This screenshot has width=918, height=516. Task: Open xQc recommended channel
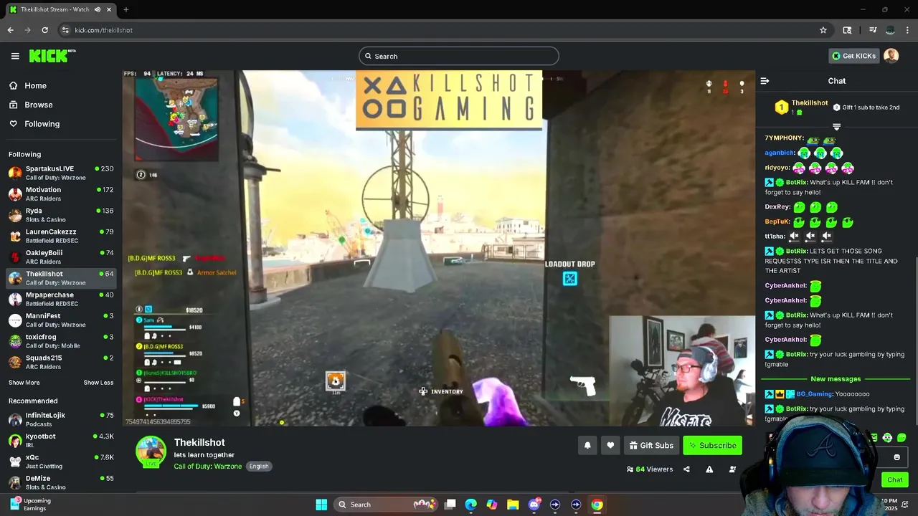(61, 462)
